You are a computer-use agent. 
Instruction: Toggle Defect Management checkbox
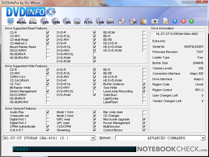click(x=48, y=91)
